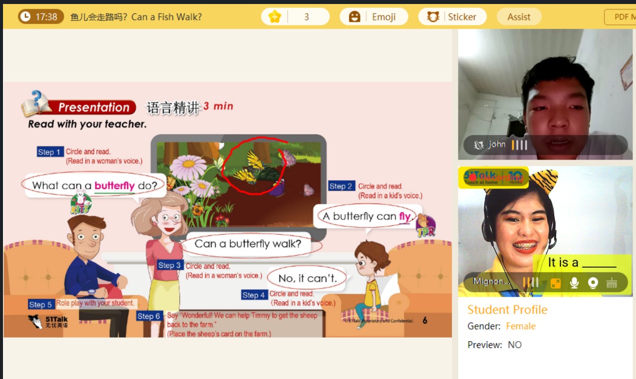Click the star reward icon
The height and width of the screenshot is (379, 636).
pos(275,17)
